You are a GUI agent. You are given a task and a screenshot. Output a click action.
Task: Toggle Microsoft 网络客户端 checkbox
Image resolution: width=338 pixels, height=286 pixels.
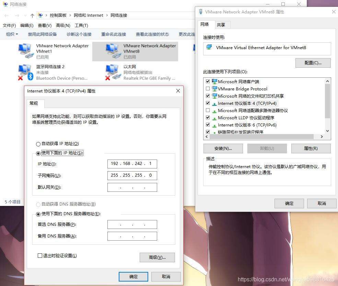pos(208,81)
